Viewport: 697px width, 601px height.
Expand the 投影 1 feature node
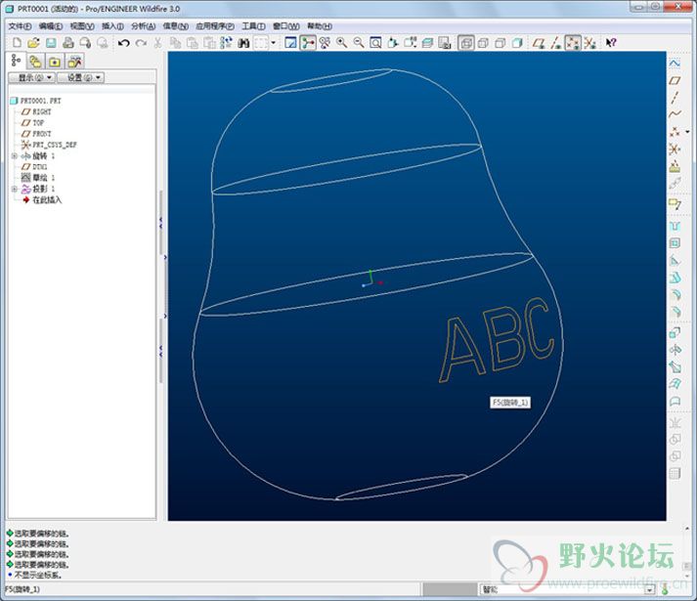[x=15, y=189]
